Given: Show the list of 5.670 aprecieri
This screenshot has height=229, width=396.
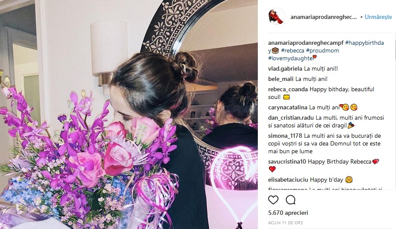Looking at the screenshot, I should (x=288, y=213).
